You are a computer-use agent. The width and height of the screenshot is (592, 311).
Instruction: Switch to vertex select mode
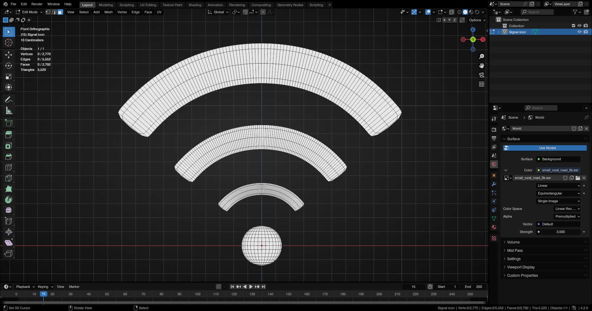[48, 12]
